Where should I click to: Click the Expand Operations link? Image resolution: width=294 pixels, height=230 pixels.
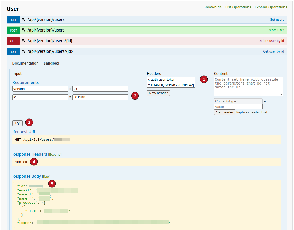coord(271,7)
